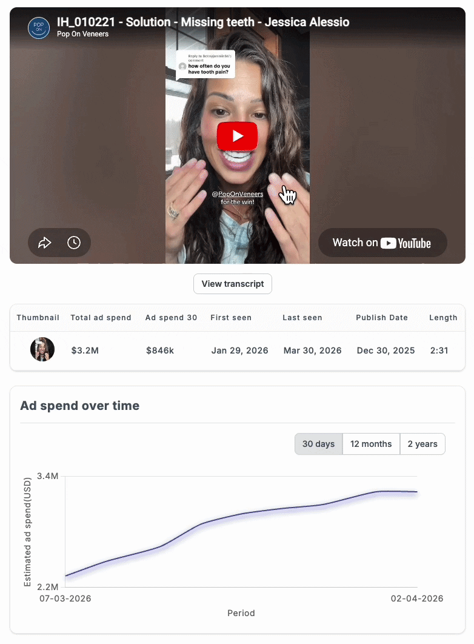This screenshot has height=644, width=474.
Task: Click the Watch on YouTube button
Action: (x=382, y=243)
